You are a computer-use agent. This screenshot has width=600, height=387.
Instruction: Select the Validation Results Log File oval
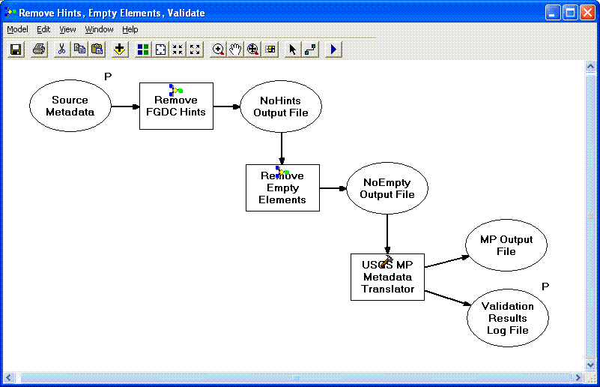click(x=508, y=318)
